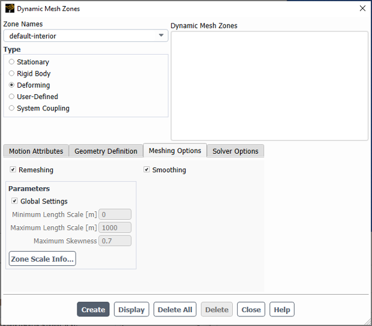Click the Maximum Skewness field
This screenshot has width=372, height=326.
(x=115, y=241)
